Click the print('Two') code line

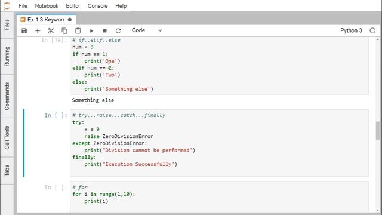tap(102, 75)
